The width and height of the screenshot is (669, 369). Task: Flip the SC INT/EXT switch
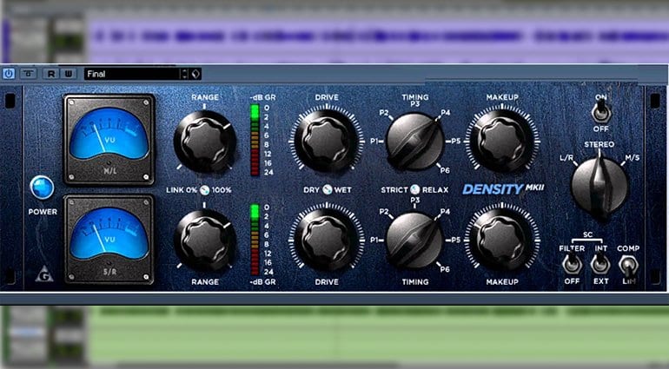(600, 264)
